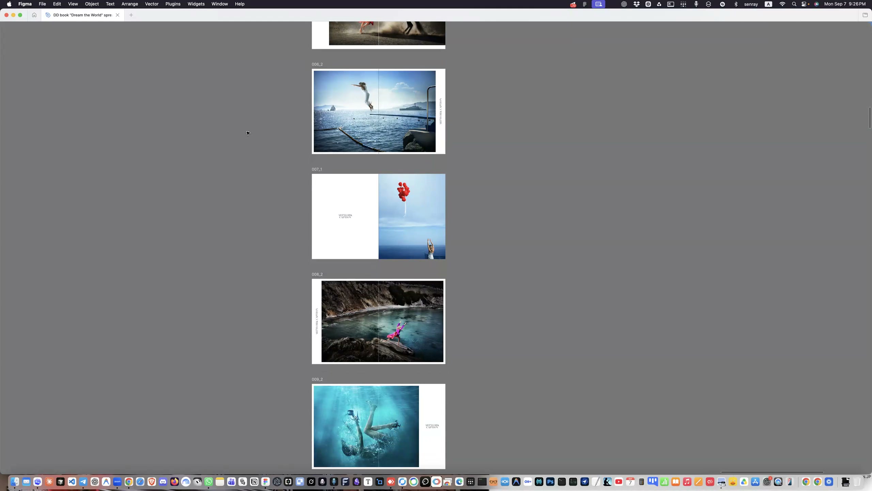Viewport: 872px width, 491px height.
Task: Click the vertical scrollbar thumb at right edge
Action: [x=870, y=118]
